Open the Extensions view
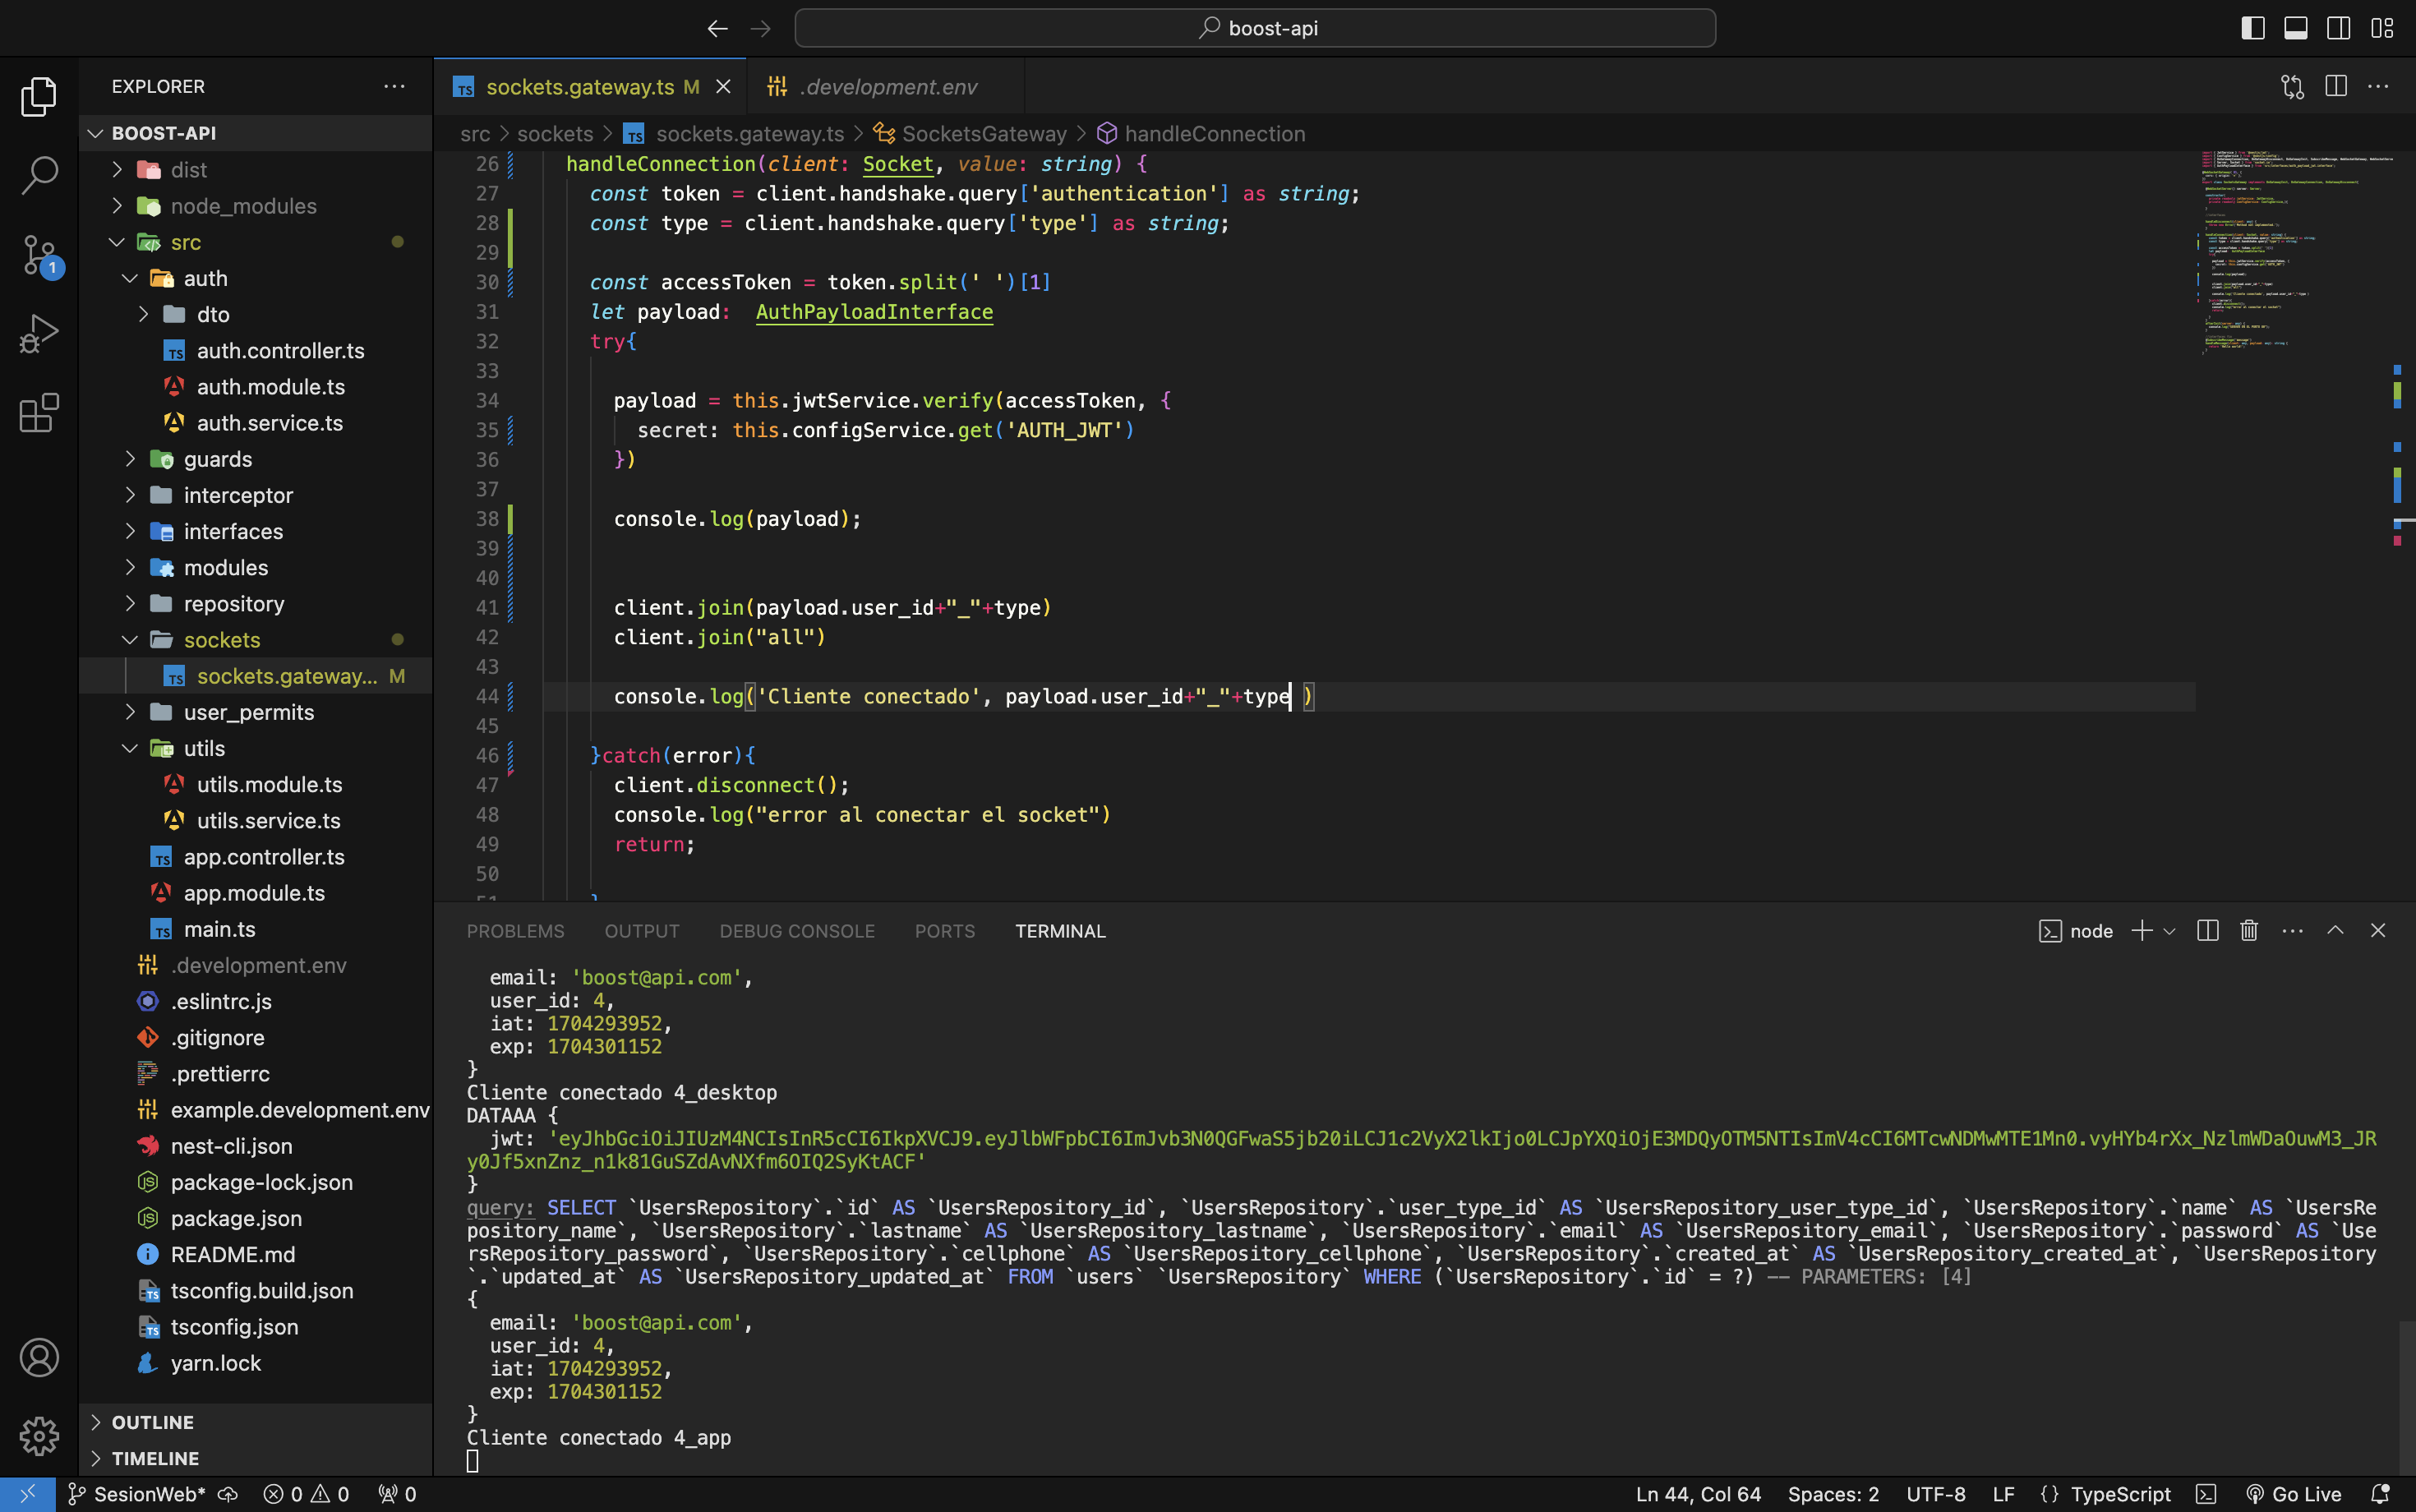 [x=39, y=413]
